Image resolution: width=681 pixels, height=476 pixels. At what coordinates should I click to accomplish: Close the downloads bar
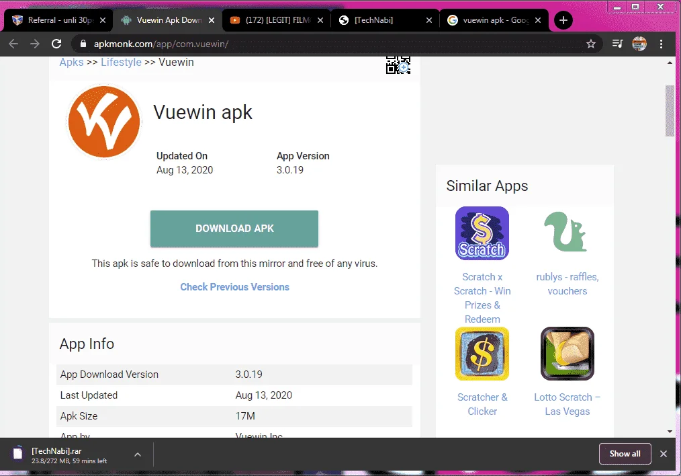click(x=663, y=454)
